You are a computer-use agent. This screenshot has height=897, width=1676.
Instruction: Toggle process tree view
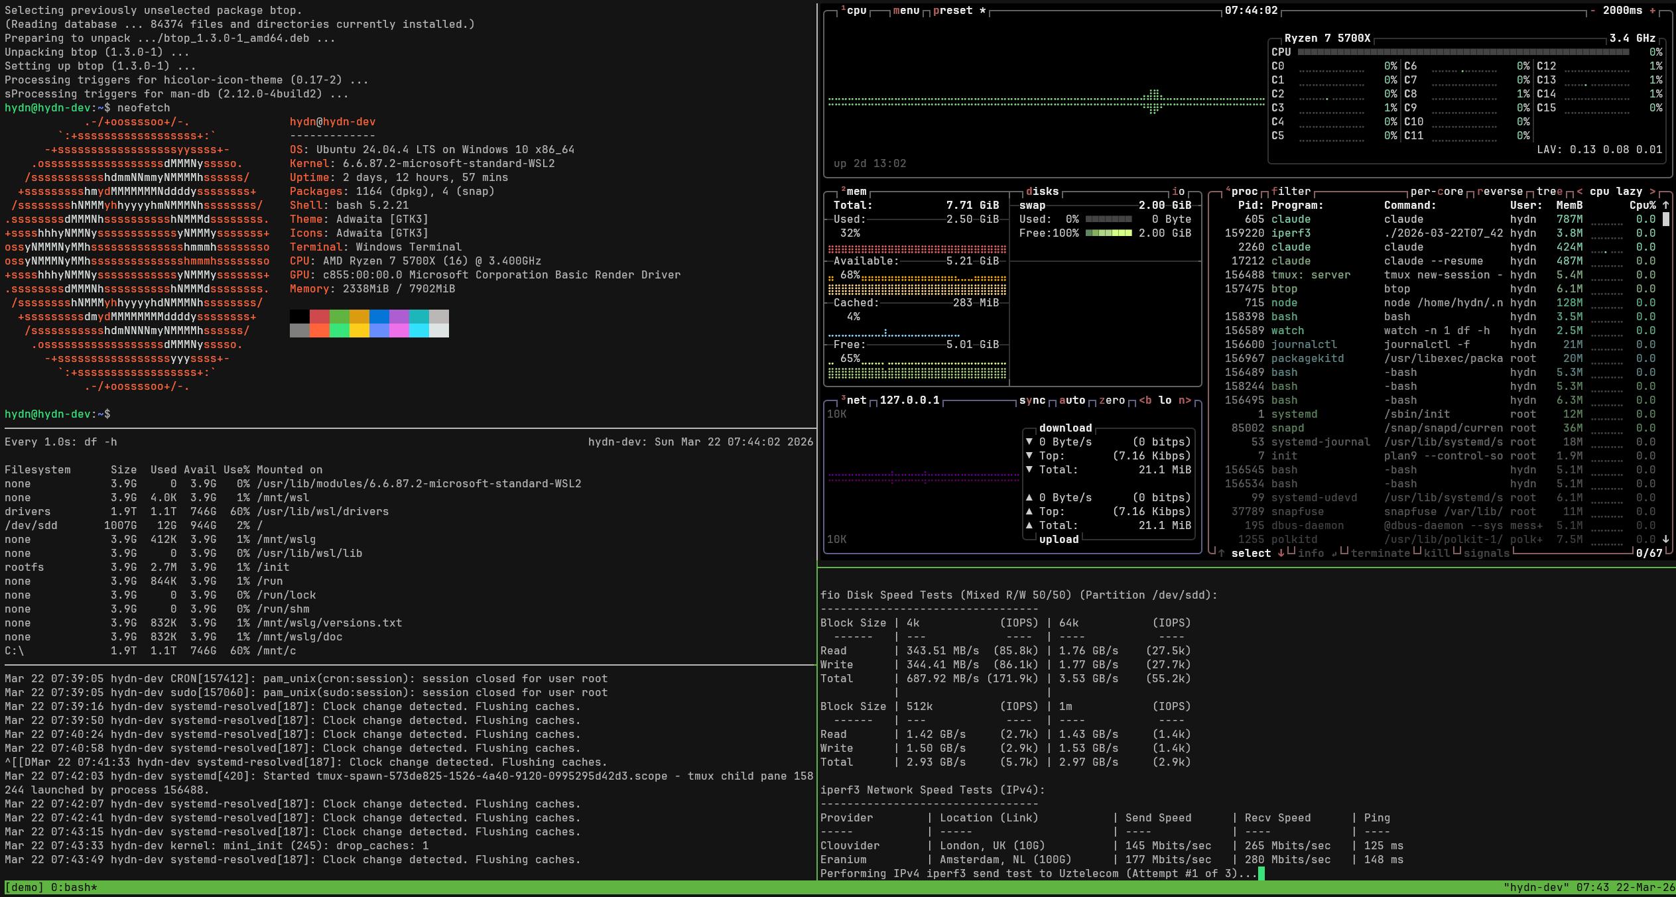click(1549, 192)
